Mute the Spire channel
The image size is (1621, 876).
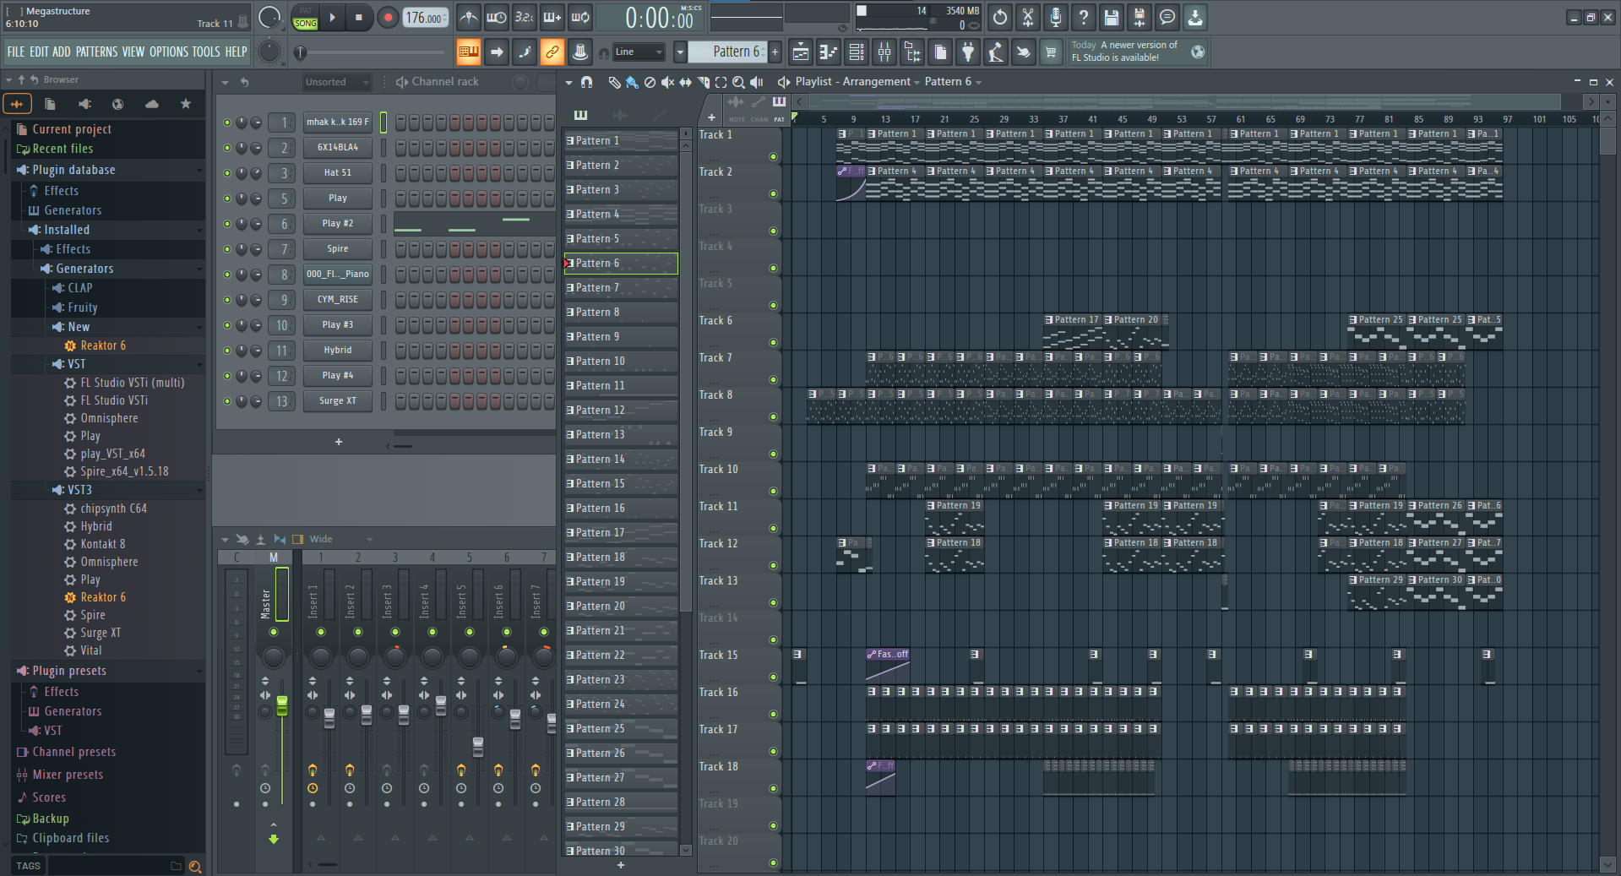(x=226, y=249)
